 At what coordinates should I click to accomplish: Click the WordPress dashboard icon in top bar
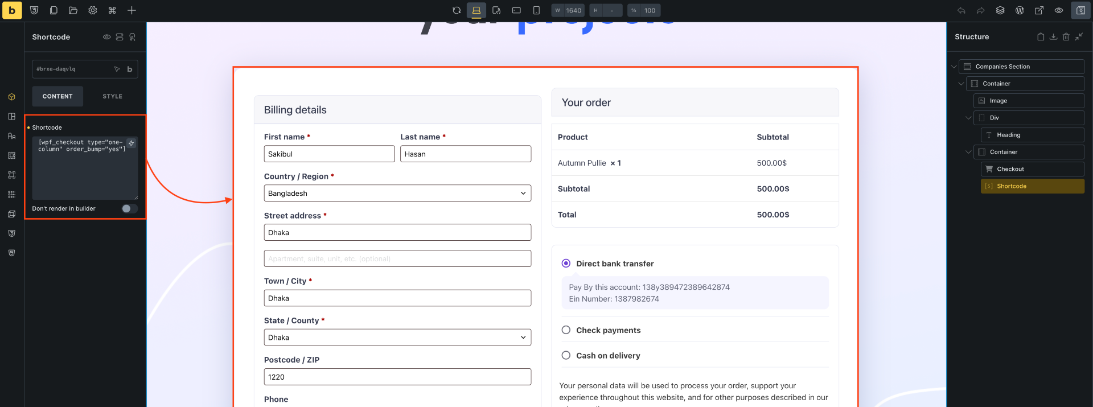point(1020,10)
